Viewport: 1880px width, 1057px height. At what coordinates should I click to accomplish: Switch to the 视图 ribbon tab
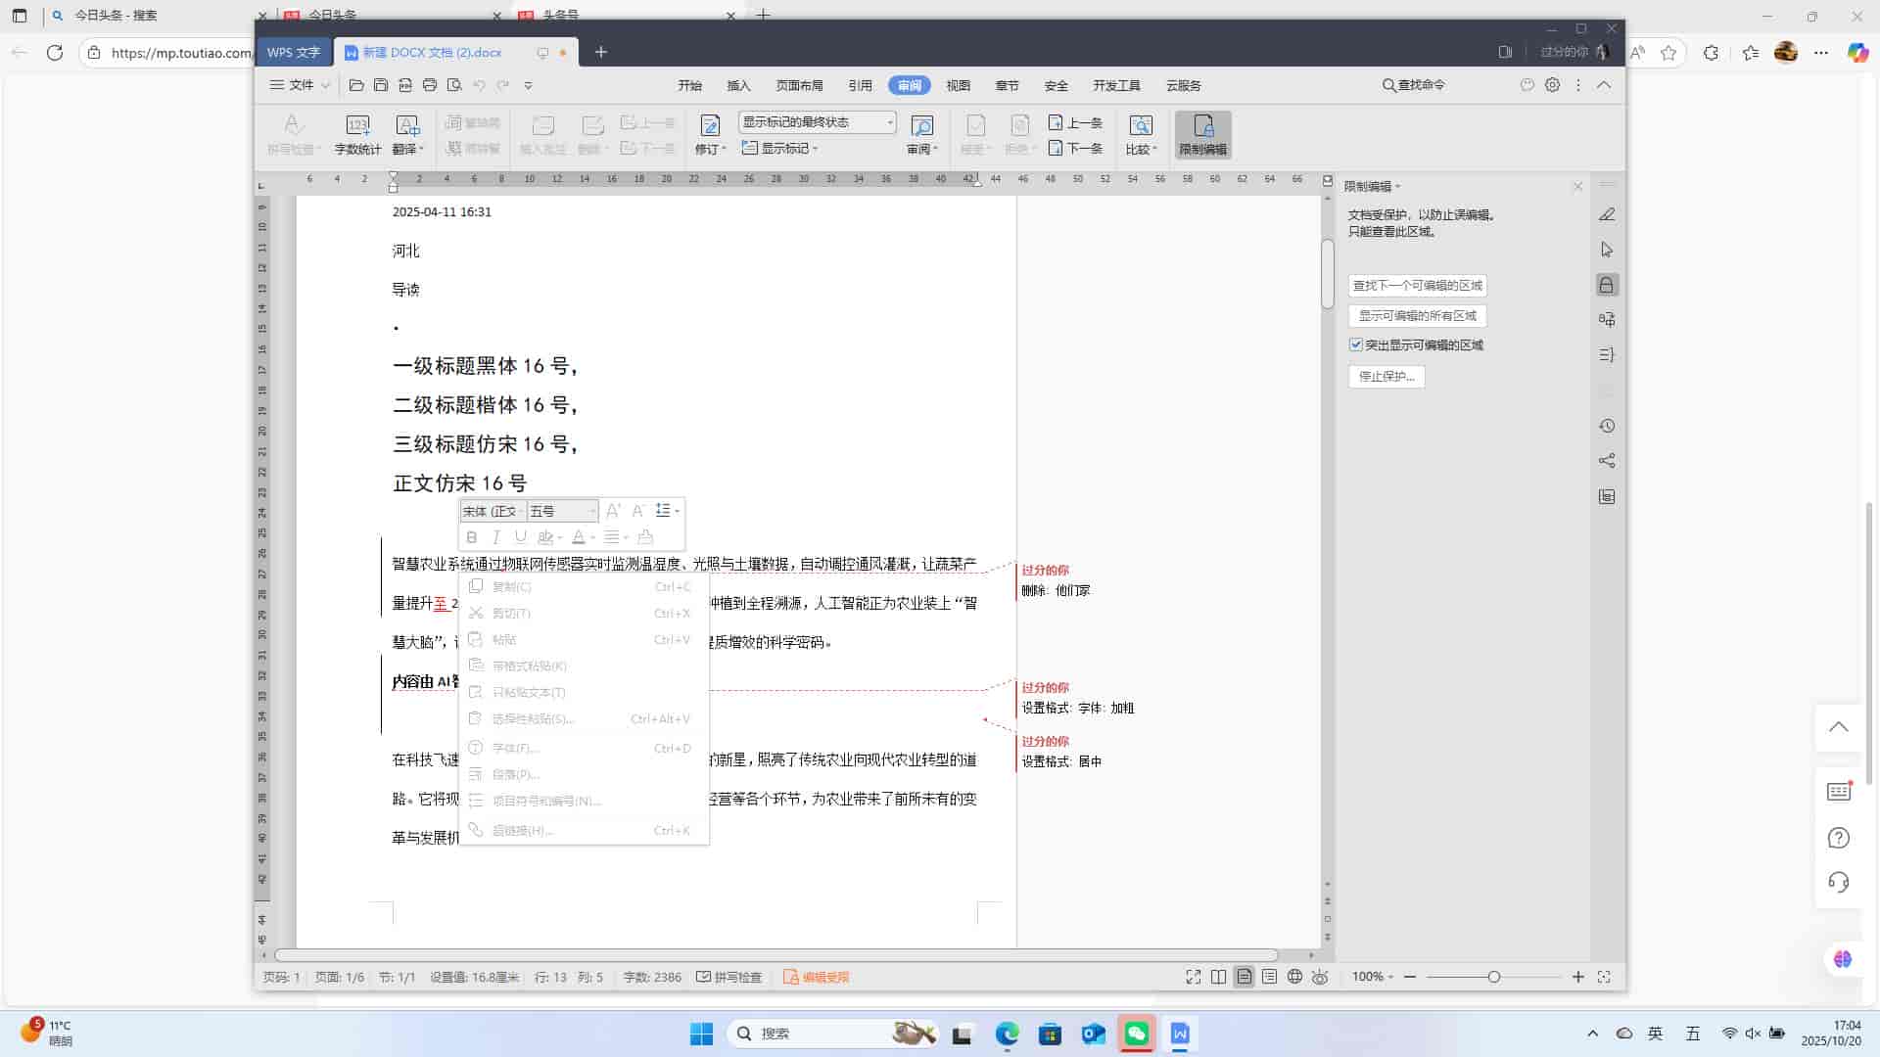958,85
